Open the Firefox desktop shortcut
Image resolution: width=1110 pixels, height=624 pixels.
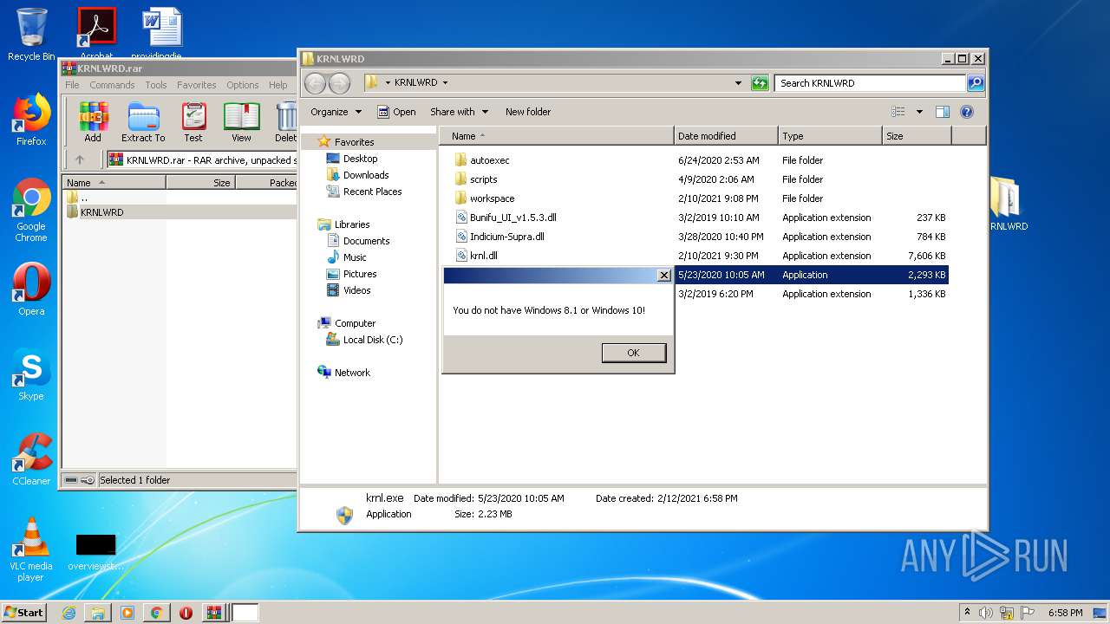(x=31, y=120)
